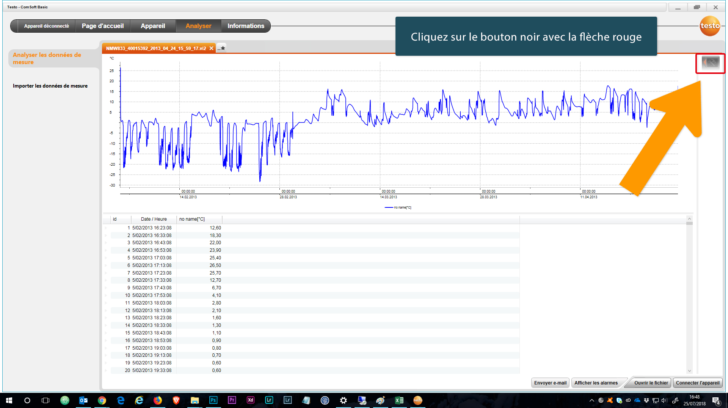Open the tools panel button with the red arrow
728x408 pixels.
[x=710, y=63]
